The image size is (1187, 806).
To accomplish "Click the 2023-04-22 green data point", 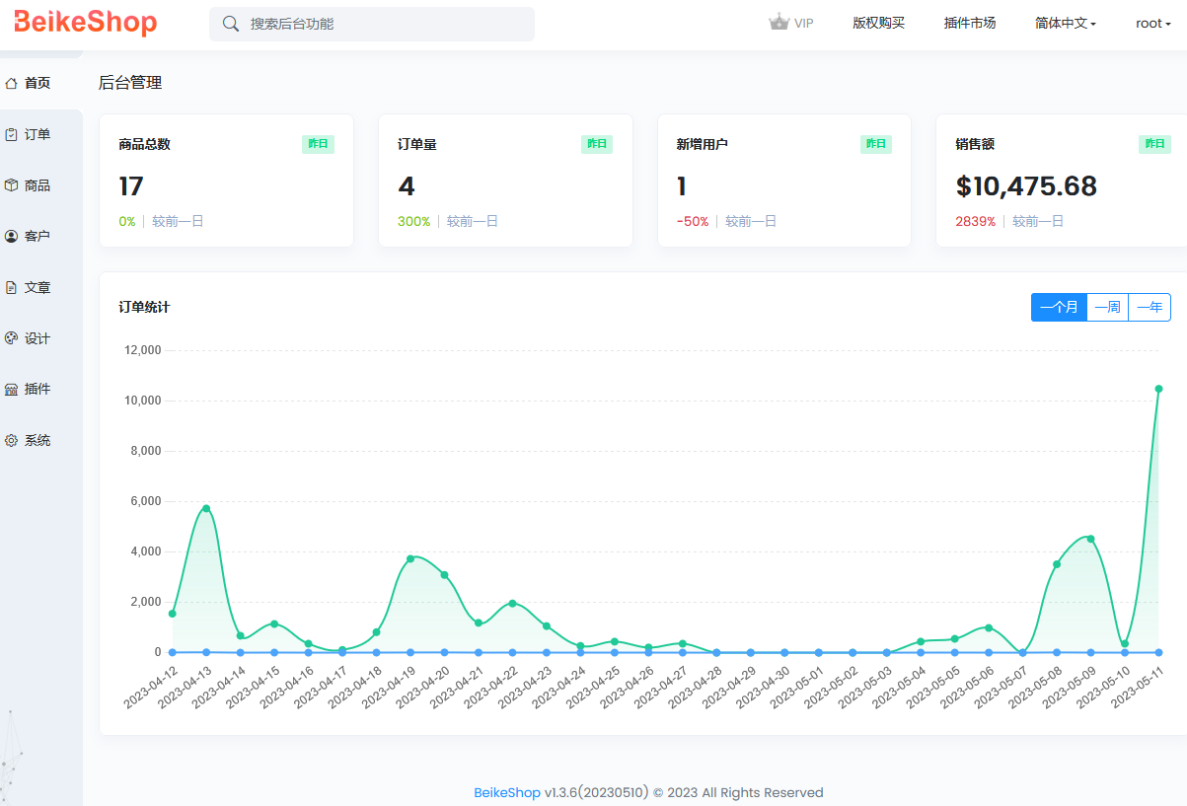I will click(512, 603).
